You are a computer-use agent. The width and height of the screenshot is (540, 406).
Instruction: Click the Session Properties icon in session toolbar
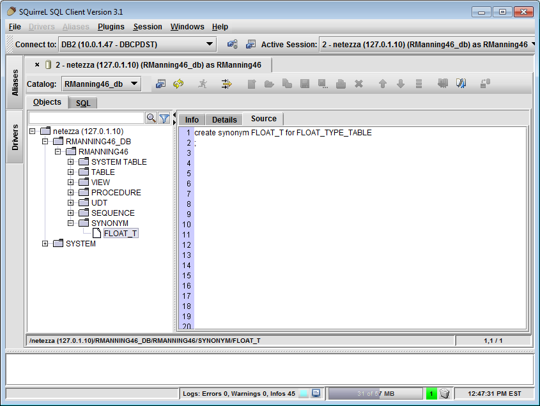point(161,84)
